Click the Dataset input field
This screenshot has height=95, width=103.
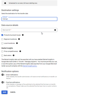(29, 19)
